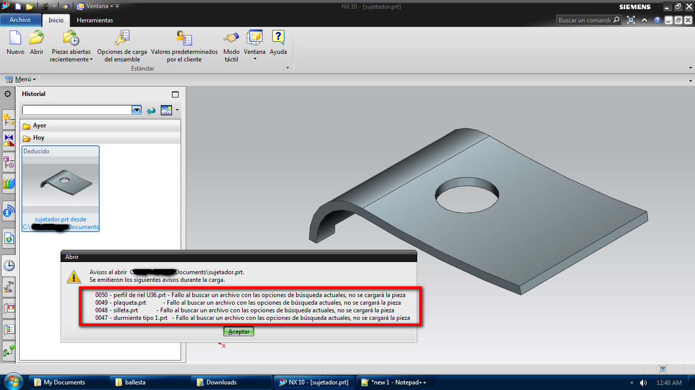Switch to Notepad++ in the taskbar
This screenshot has height=390, width=695.
point(397,382)
